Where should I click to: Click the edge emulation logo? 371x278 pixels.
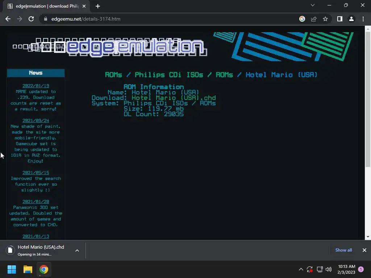point(110,47)
